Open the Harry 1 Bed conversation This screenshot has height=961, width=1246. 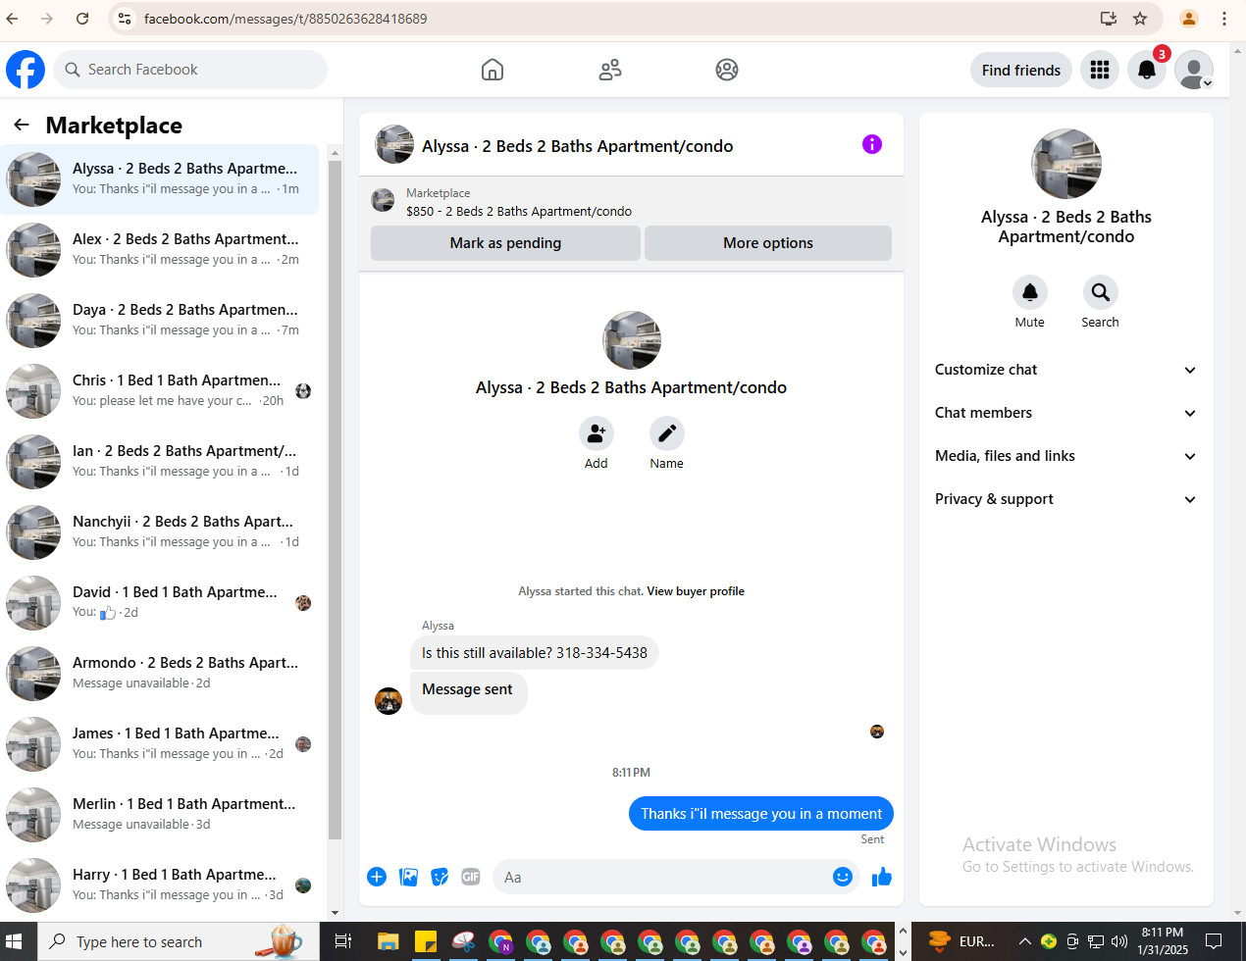[160, 885]
